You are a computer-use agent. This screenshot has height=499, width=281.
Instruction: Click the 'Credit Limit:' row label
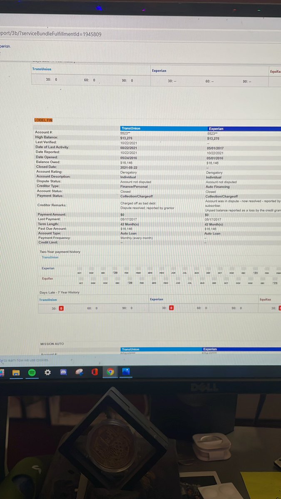click(x=48, y=242)
